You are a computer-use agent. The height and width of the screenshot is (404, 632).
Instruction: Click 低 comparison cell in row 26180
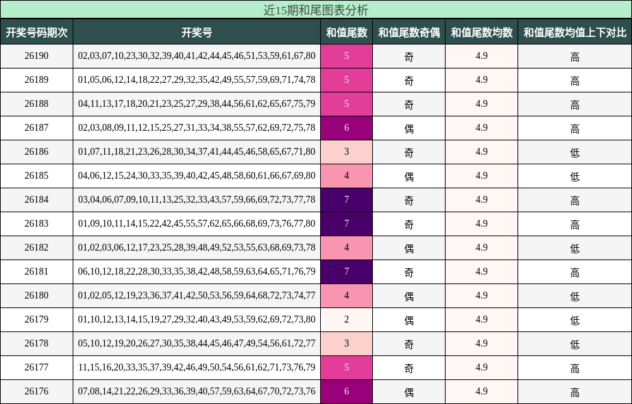coord(575,296)
